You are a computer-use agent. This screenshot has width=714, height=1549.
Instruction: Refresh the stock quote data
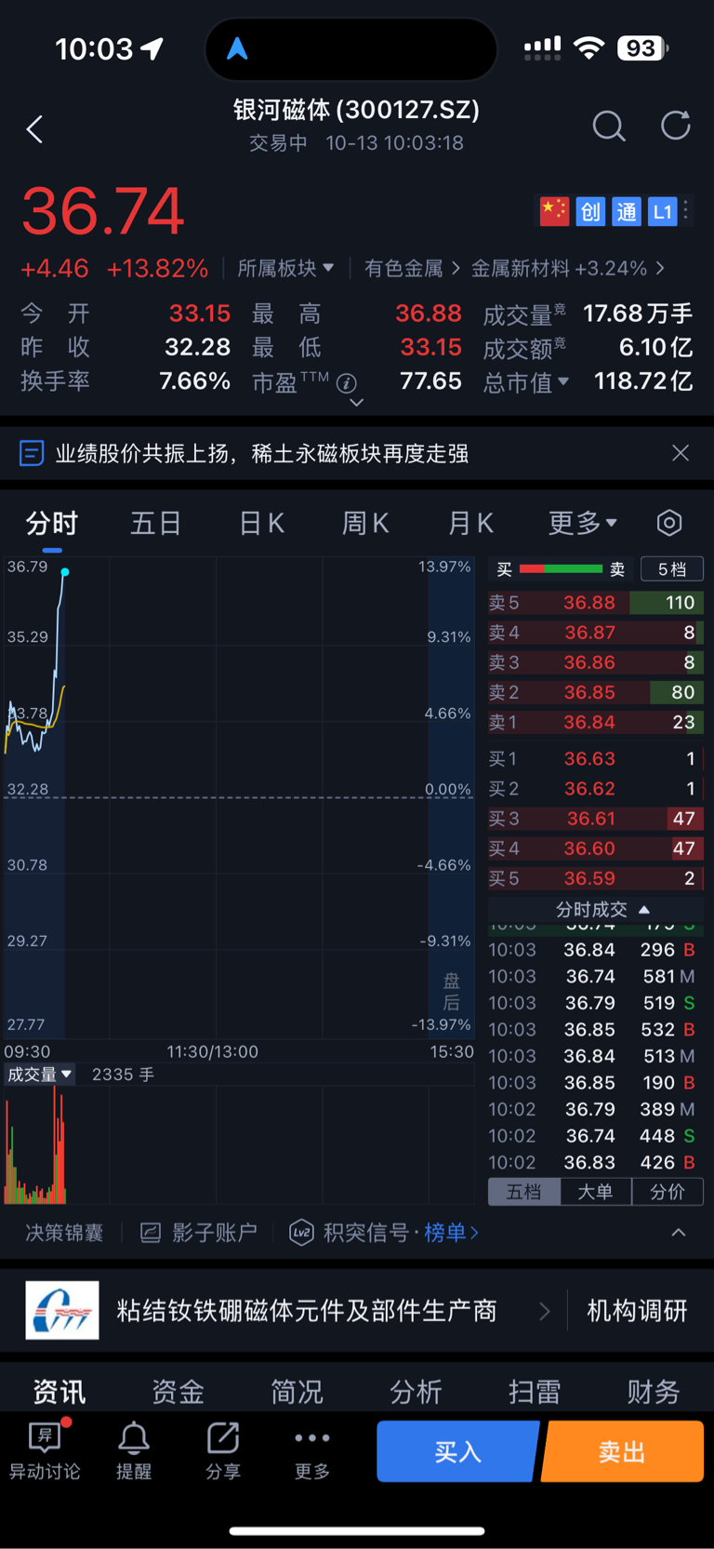675,126
